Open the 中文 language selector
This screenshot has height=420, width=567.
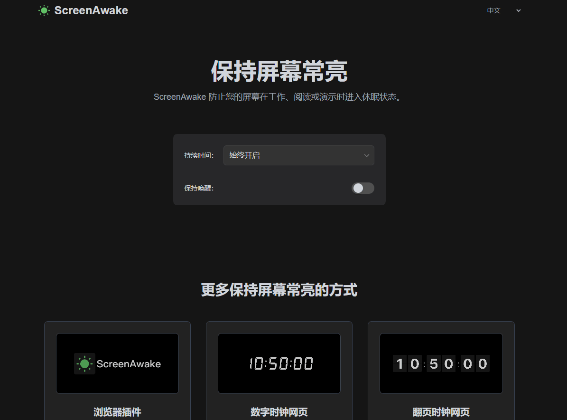[x=494, y=10]
